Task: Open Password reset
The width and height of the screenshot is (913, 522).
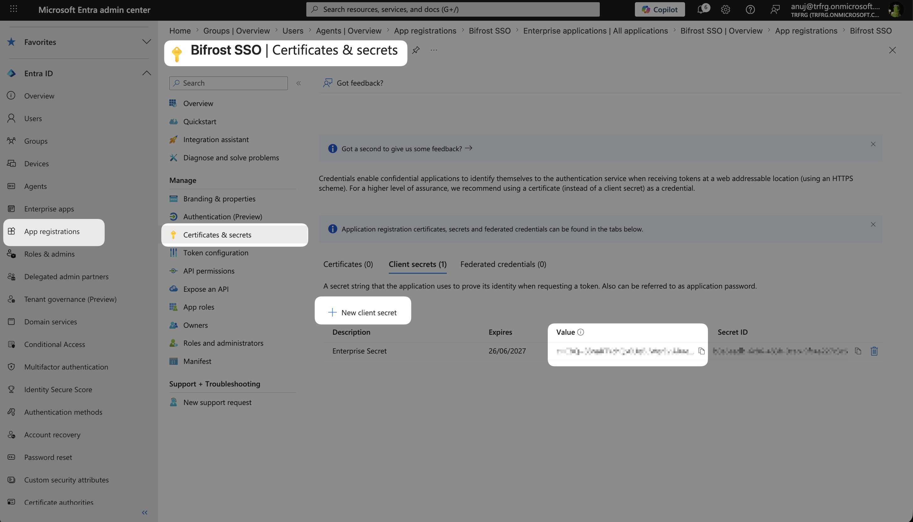Action: (x=48, y=457)
